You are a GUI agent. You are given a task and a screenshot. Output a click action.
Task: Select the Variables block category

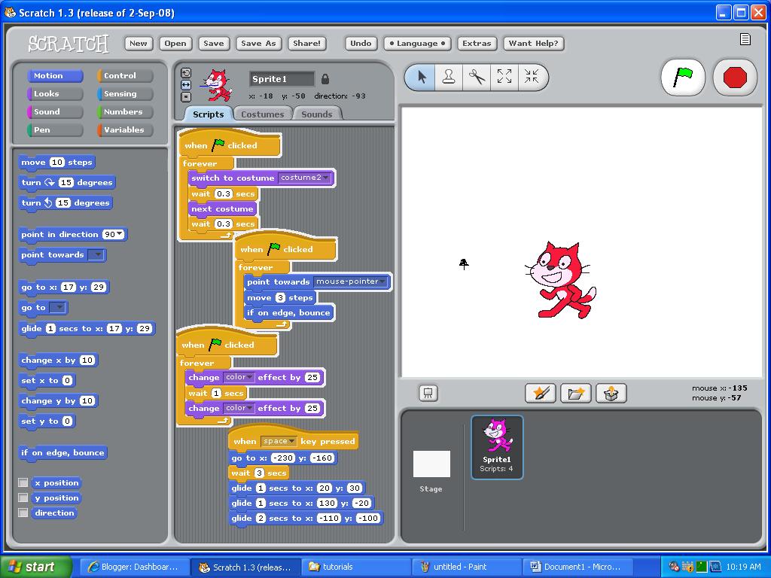pos(125,129)
